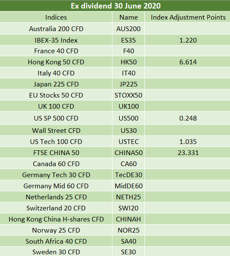Click the 'Hong Kong 50 CFD' cell
The image size is (230, 256).
pos(56,62)
